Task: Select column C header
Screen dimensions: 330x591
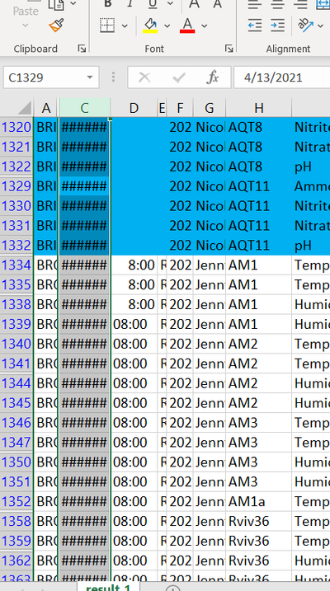Action: click(x=84, y=108)
